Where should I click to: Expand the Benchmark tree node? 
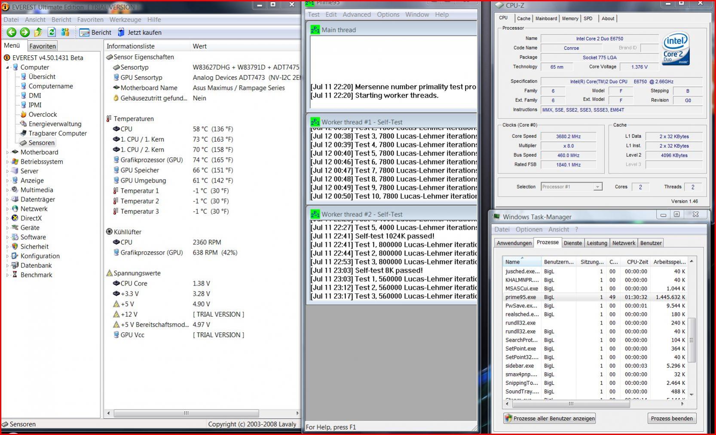point(7,275)
